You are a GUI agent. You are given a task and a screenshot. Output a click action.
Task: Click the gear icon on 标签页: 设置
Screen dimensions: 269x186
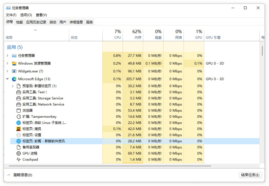18,135
